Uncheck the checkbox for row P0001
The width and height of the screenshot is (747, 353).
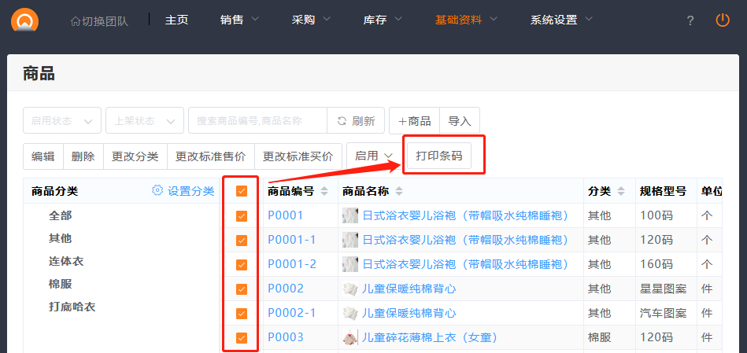(x=242, y=216)
